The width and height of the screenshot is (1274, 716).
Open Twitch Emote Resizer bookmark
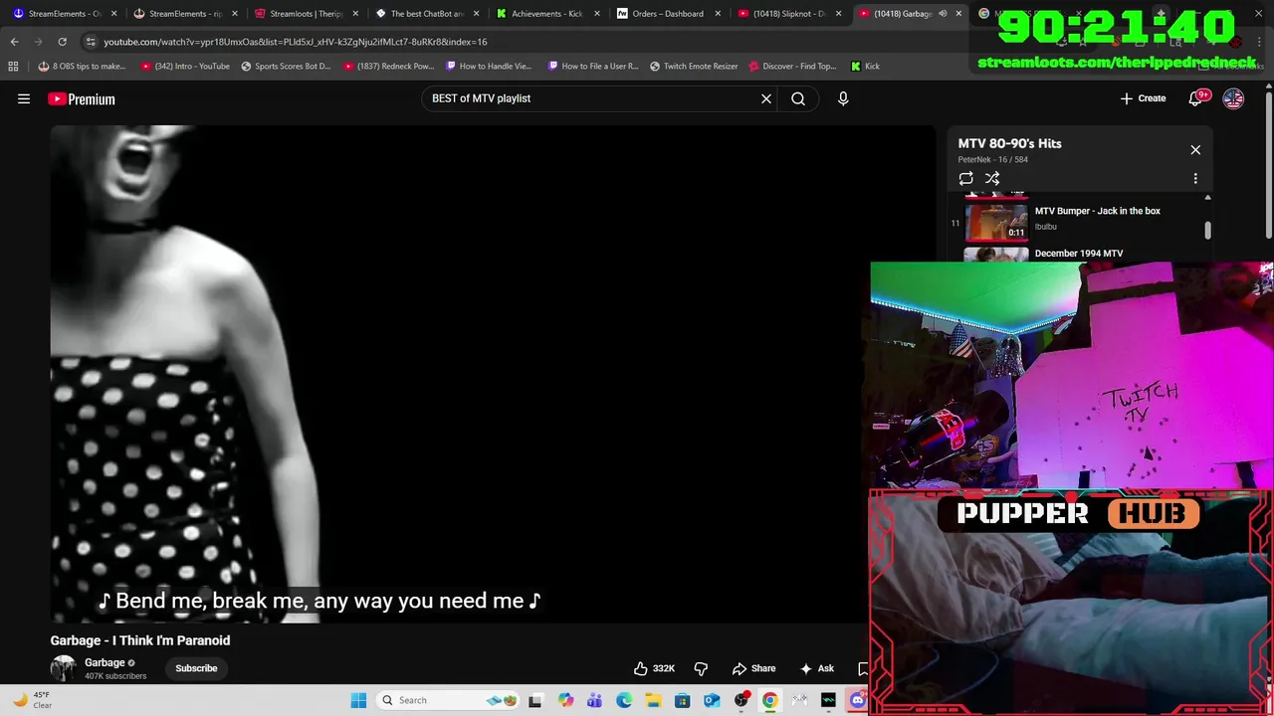694,66
